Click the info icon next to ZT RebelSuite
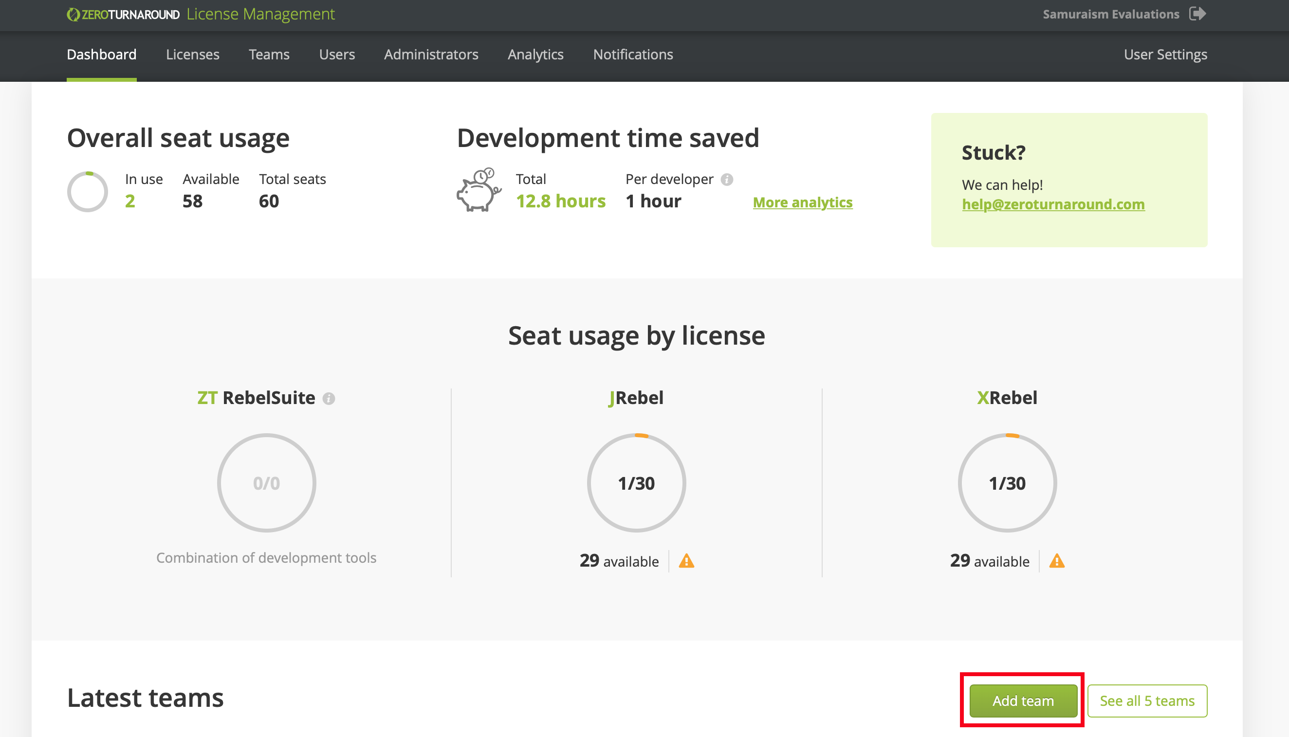The width and height of the screenshot is (1289, 737). (x=329, y=399)
